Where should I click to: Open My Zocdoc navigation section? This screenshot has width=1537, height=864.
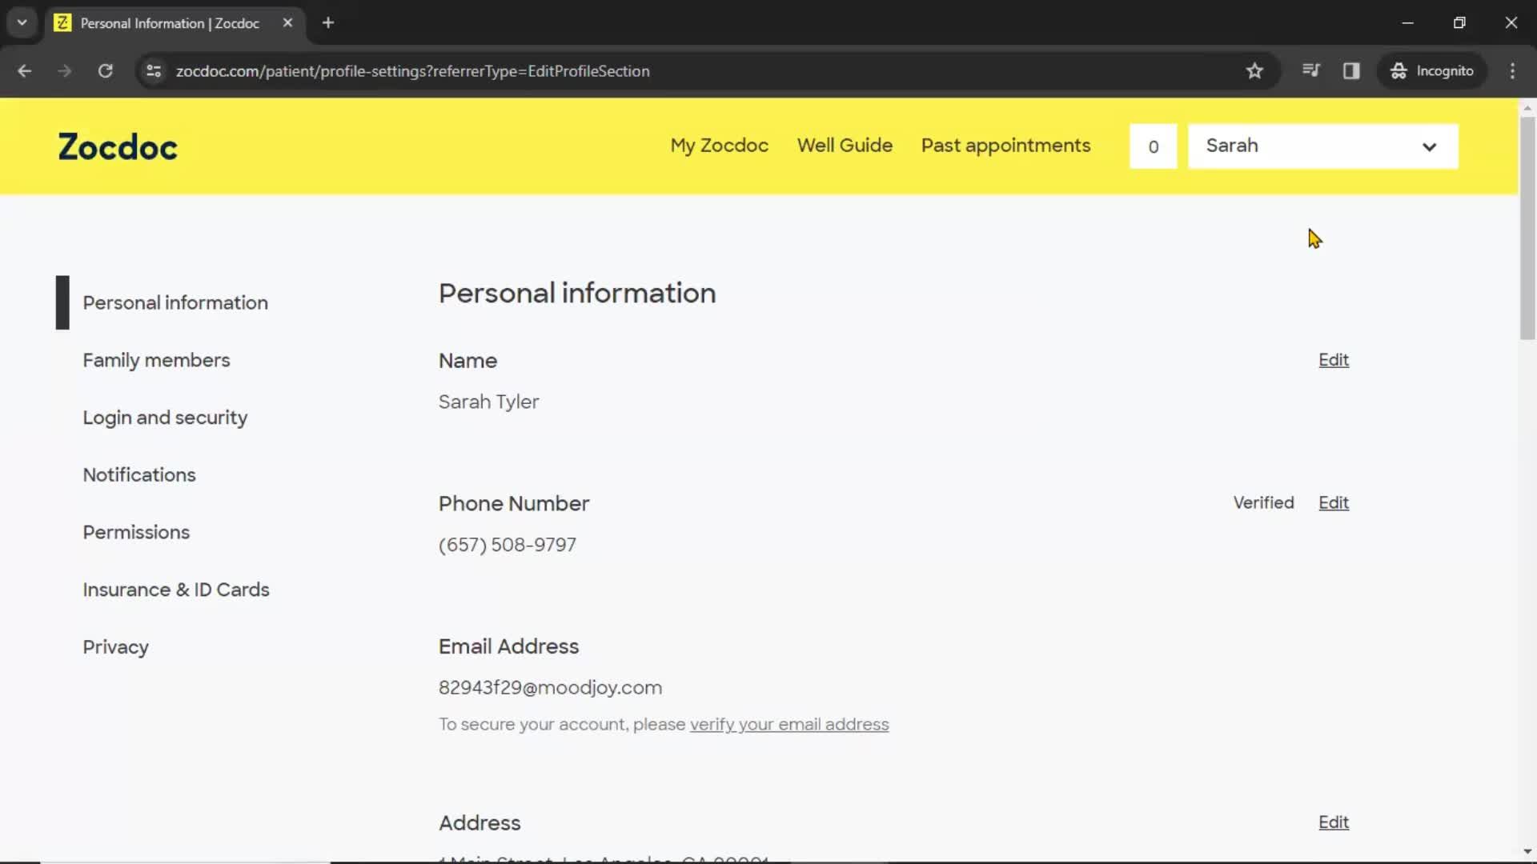pyautogui.click(x=719, y=145)
